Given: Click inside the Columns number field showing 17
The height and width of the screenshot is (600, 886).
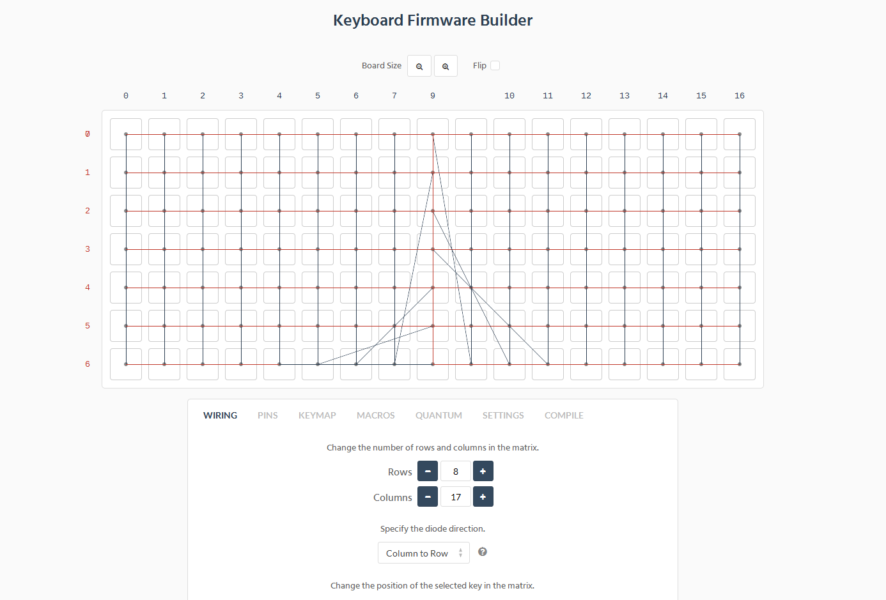Looking at the screenshot, I should [455, 496].
